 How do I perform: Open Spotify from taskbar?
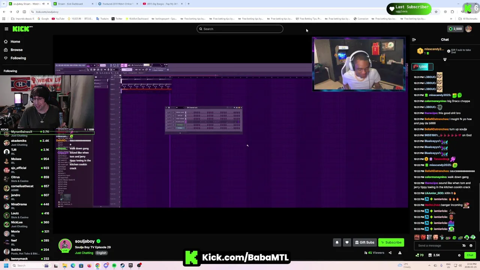(114, 265)
